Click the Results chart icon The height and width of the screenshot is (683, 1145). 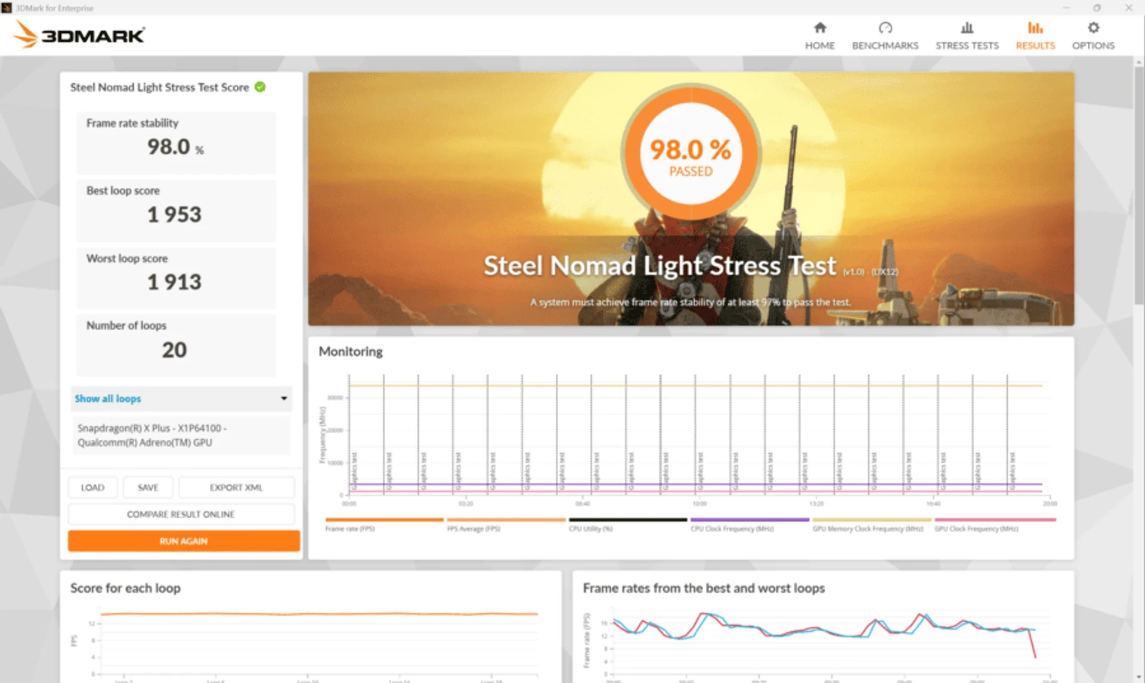(1035, 28)
